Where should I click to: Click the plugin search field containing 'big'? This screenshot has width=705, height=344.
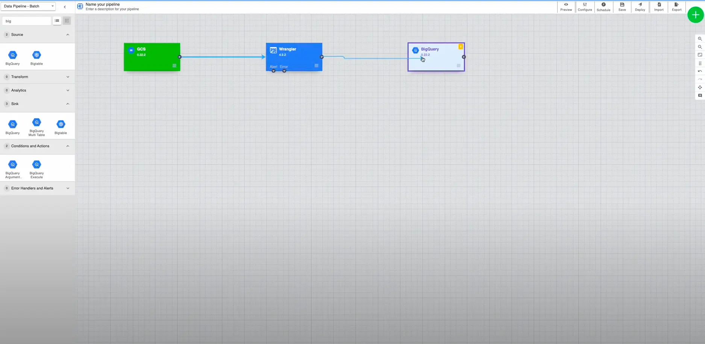point(27,21)
